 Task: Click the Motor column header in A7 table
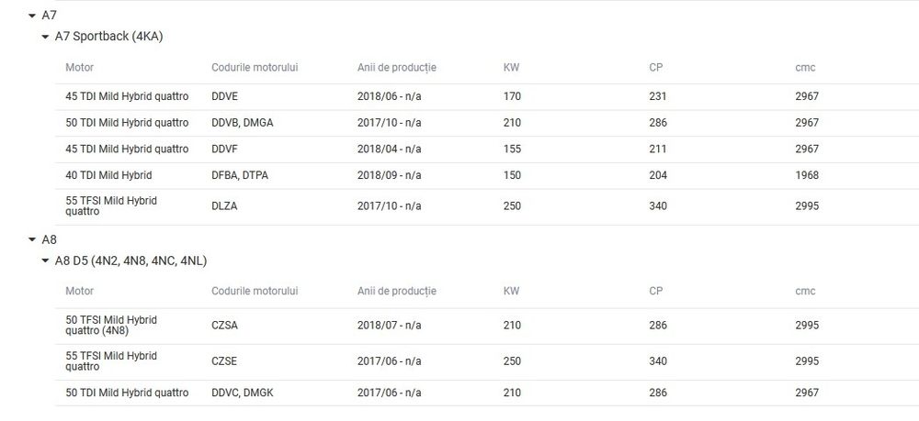pyautogui.click(x=79, y=68)
